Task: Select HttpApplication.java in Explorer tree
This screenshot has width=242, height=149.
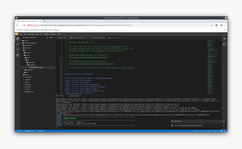Action: click(36, 68)
